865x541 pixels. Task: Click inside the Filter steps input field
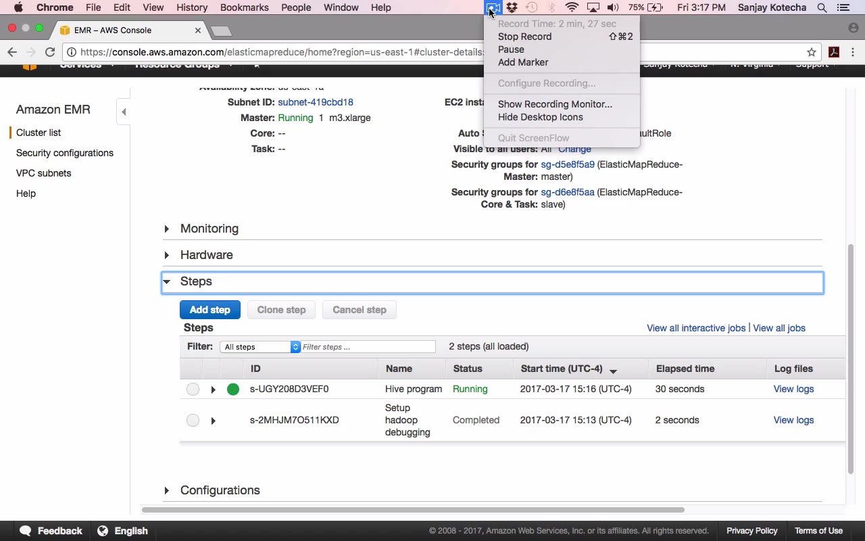(368, 347)
